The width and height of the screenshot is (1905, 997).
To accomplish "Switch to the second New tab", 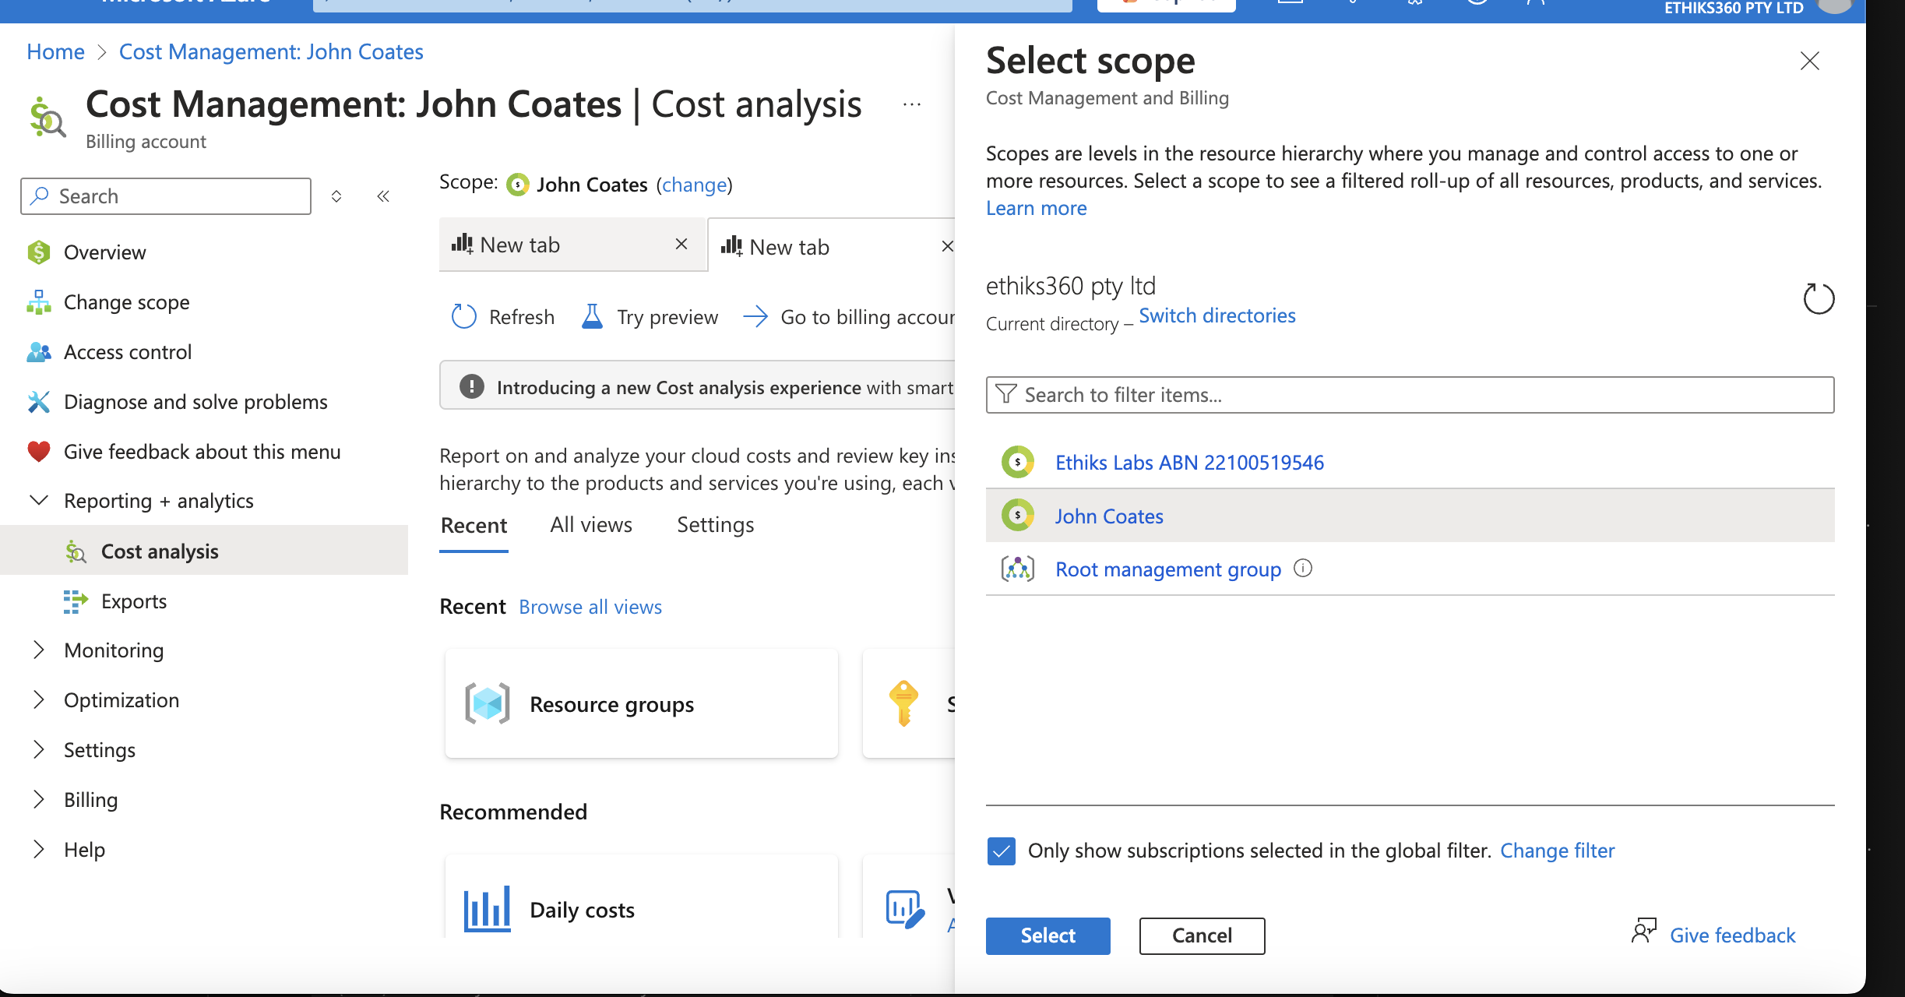I will (832, 246).
